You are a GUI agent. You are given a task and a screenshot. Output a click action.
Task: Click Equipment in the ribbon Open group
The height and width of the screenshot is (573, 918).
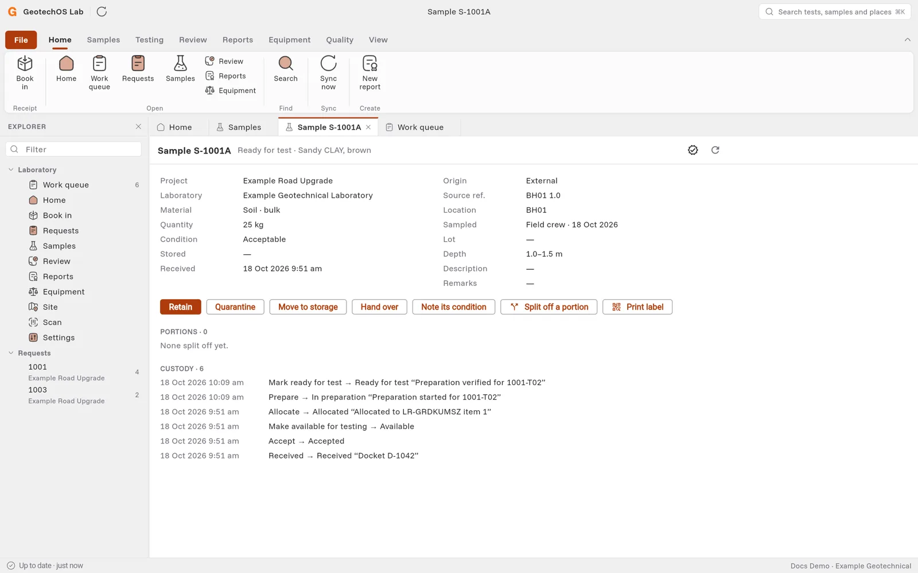click(231, 91)
